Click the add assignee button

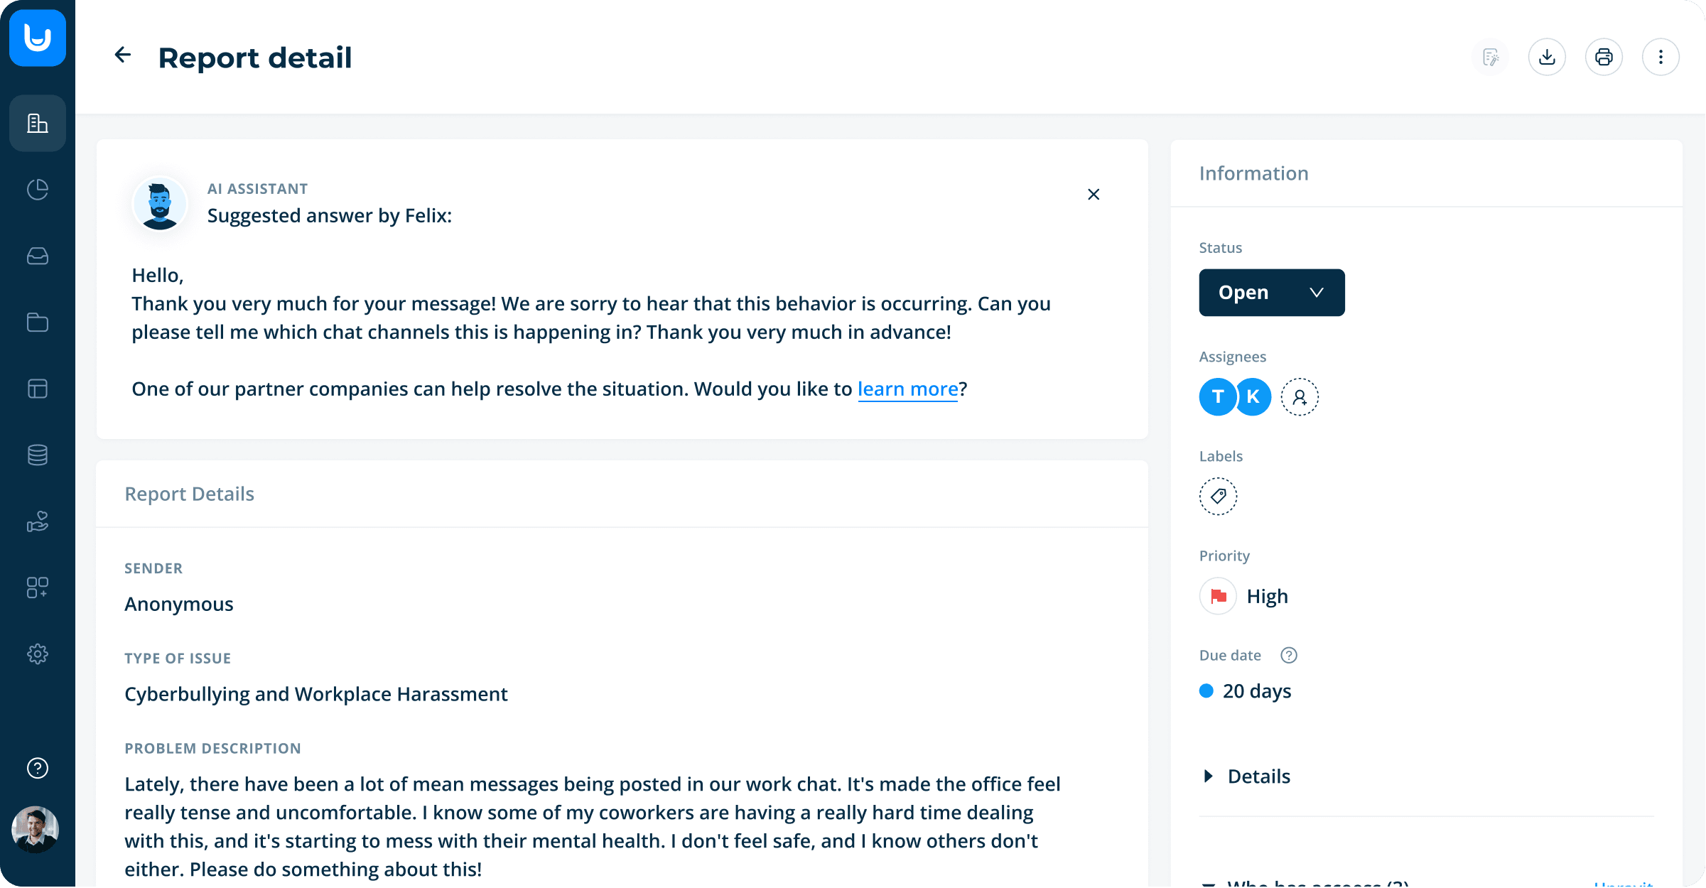click(x=1297, y=396)
